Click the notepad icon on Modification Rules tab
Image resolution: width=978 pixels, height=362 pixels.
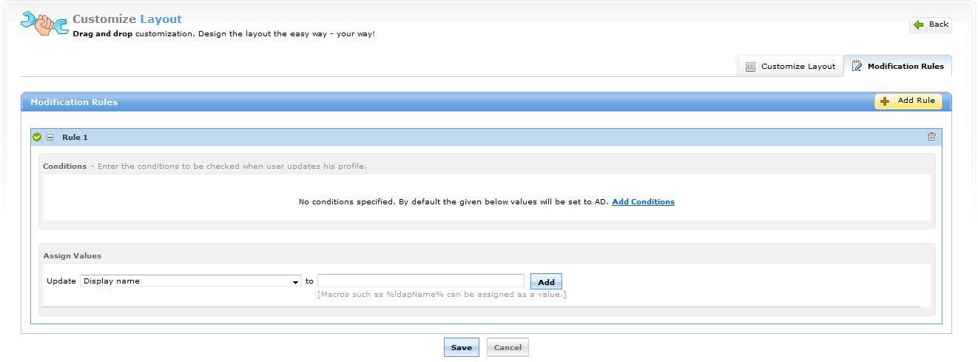(x=857, y=67)
